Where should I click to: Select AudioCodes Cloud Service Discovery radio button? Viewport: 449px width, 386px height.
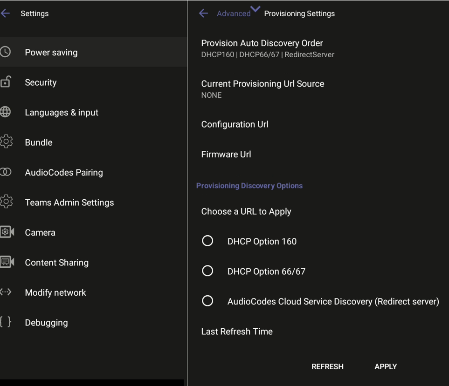tap(207, 301)
